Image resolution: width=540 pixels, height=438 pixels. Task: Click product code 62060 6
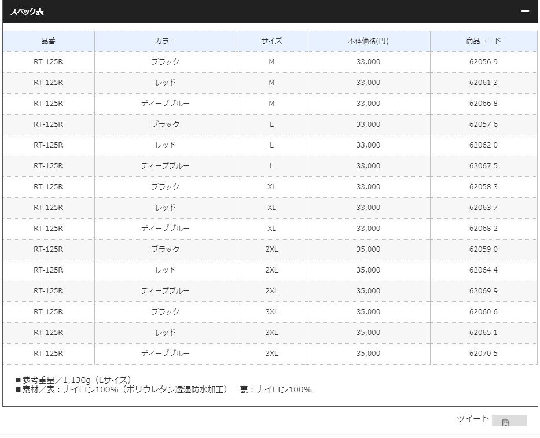coord(483,312)
